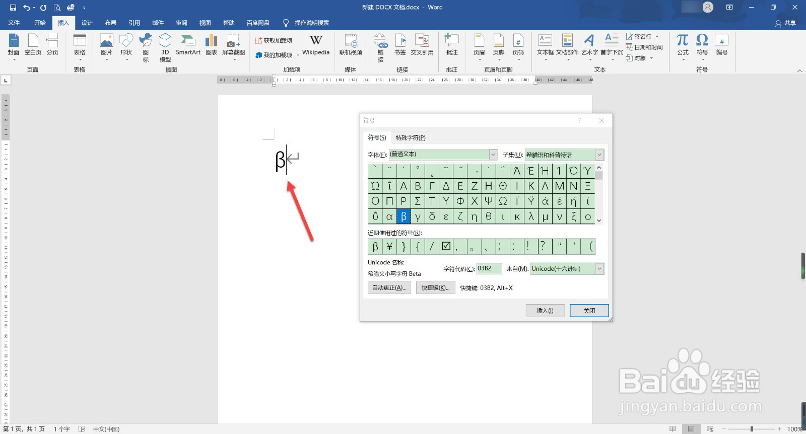
Task: Open Shortcut Key (快捷键) settings
Action: [436, 287]
